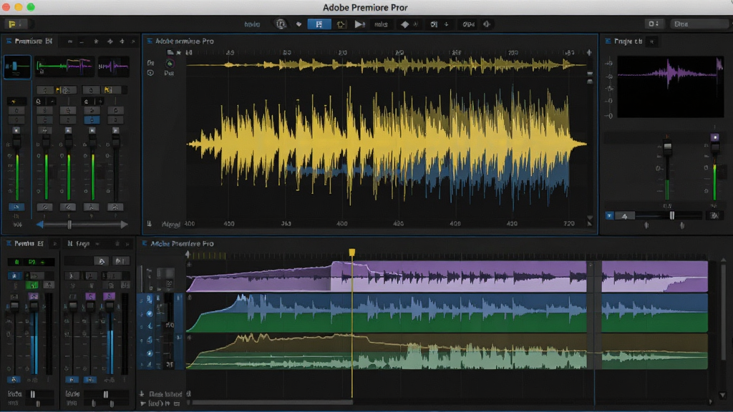The image size is (733, 412).
Task: Click the white diamond keyframe icon
Action: [x=405, y=24]
